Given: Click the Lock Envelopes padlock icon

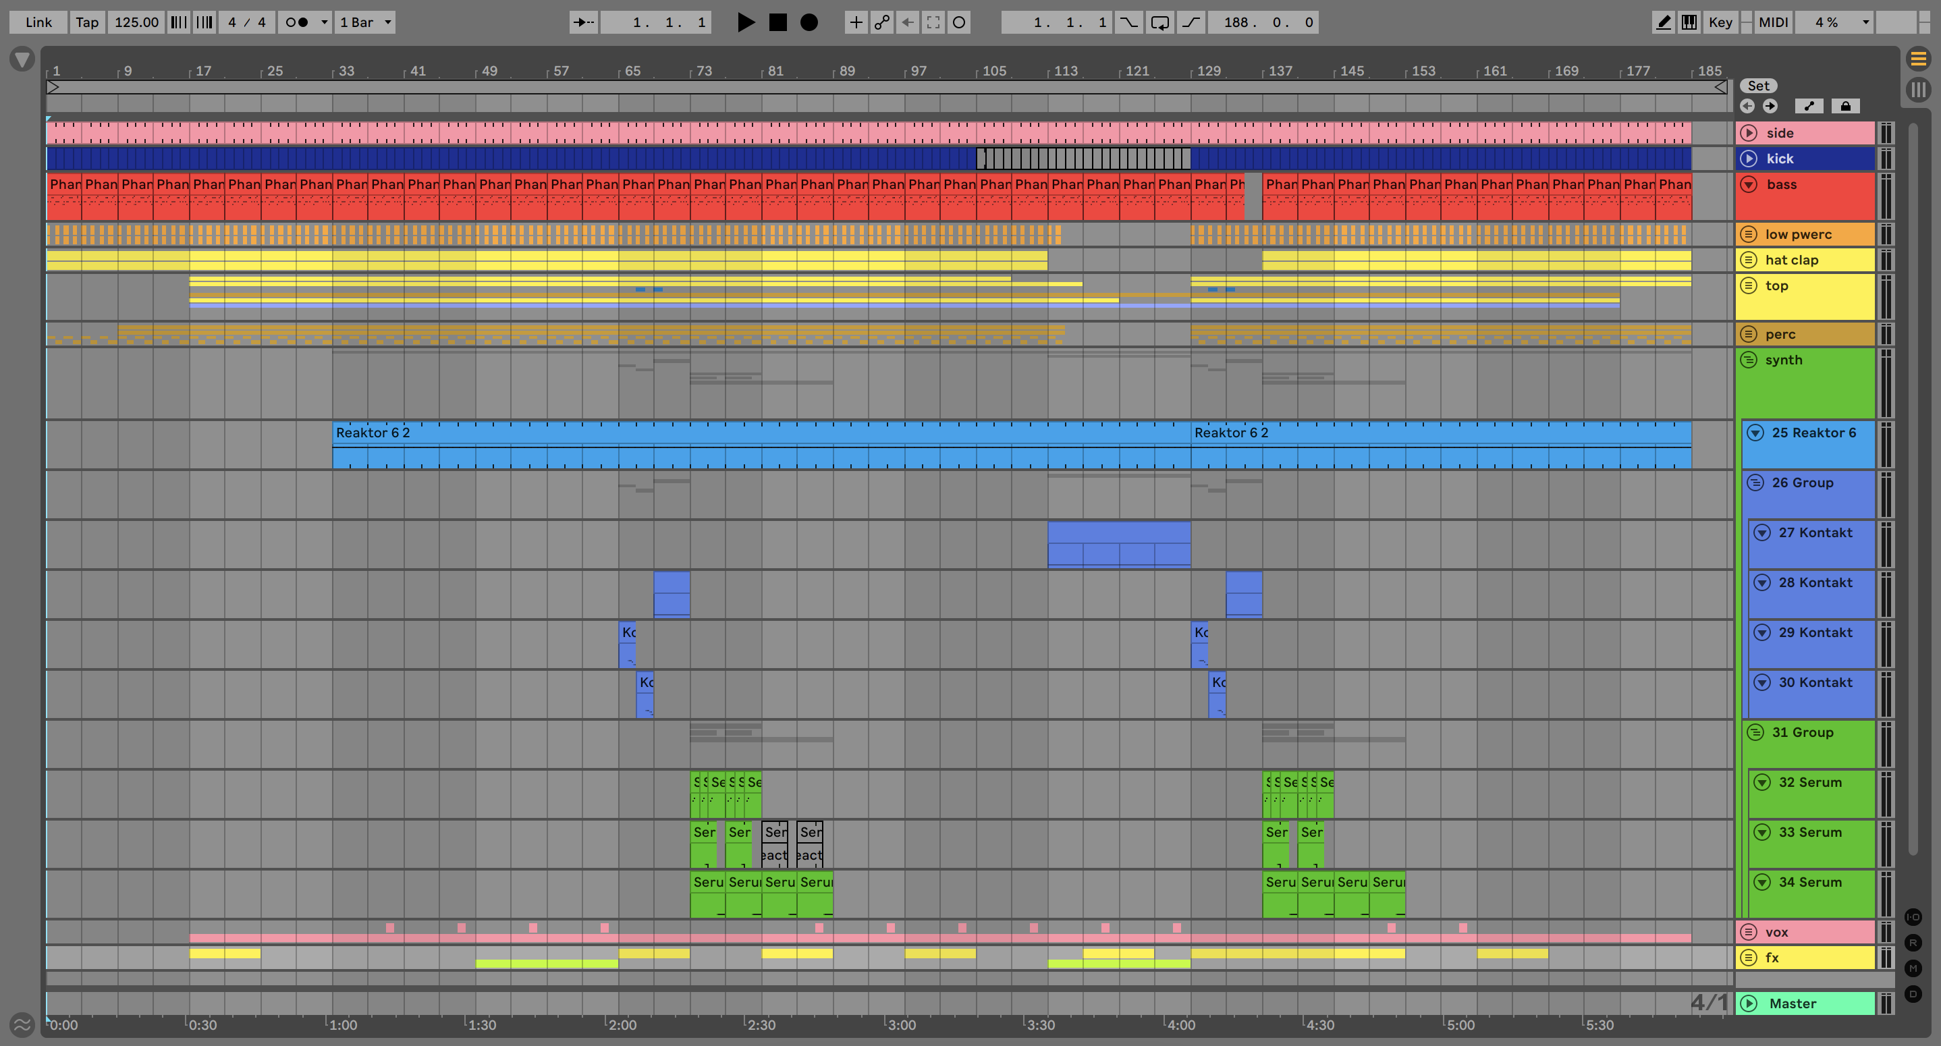Looking at the screenshot, I should pyautogui.click(x=1845, y=106).
